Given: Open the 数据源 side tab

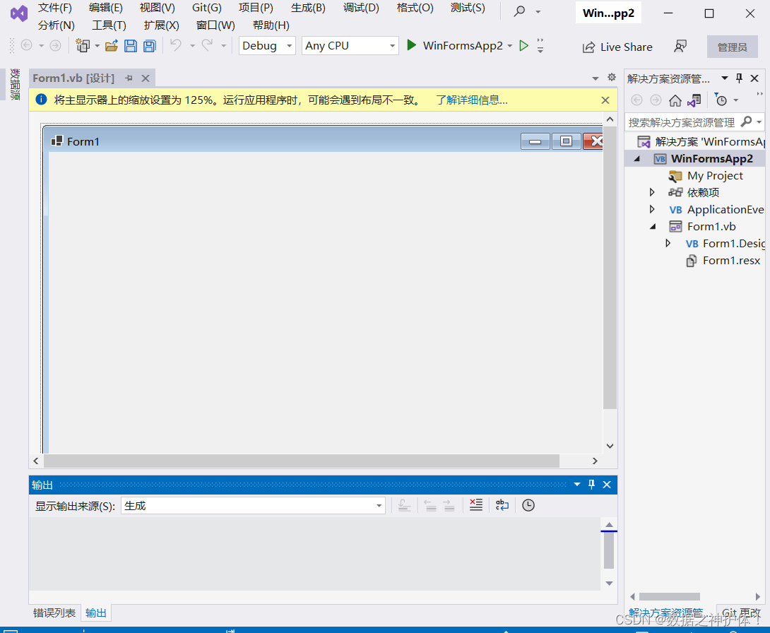Looking at the screenshot, I should point(15,85).
